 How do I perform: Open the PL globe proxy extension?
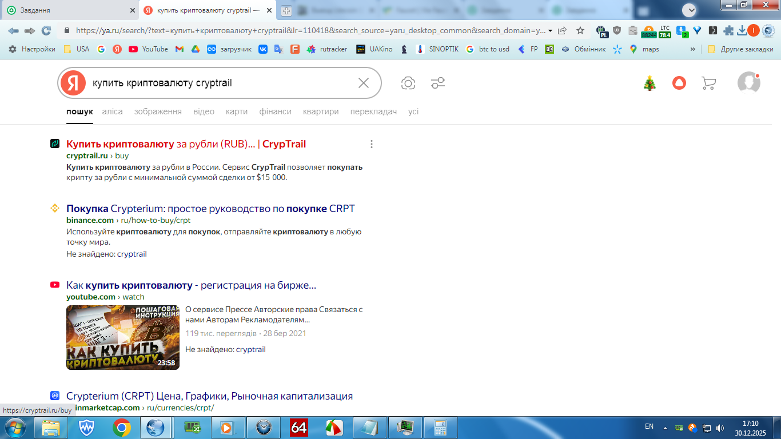pyautogui.click(x=601, y=31)
